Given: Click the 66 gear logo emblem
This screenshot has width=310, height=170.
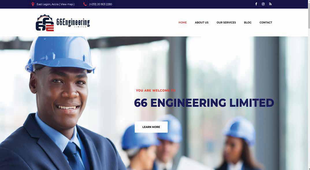Looking at the screenshot, I should 45,23.
